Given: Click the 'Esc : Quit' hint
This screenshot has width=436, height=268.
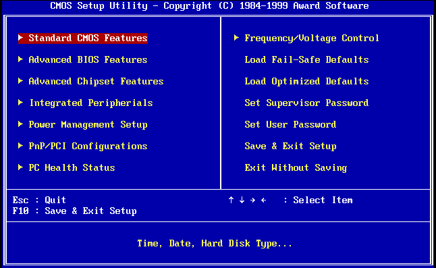Looking at the screenshot, I should click(39, 200).
